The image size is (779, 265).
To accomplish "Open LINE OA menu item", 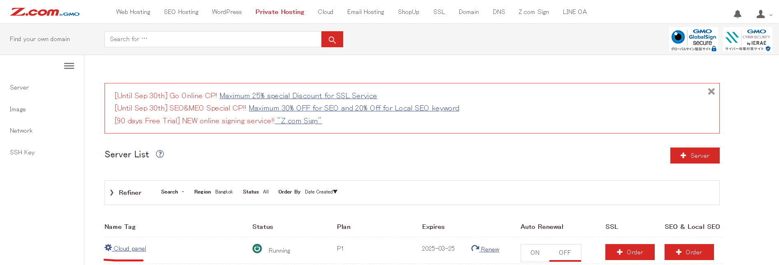I will pos(575,12).
